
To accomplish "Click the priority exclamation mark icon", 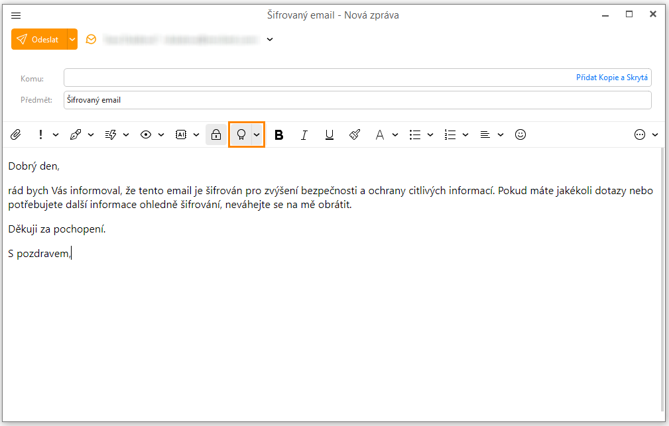I will (41, 134).
